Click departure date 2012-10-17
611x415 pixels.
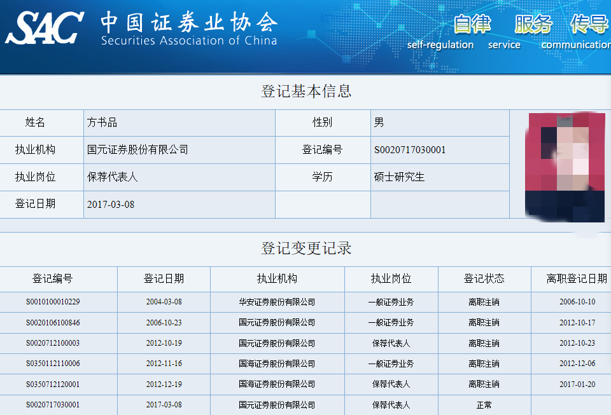[x=577, y=322]
